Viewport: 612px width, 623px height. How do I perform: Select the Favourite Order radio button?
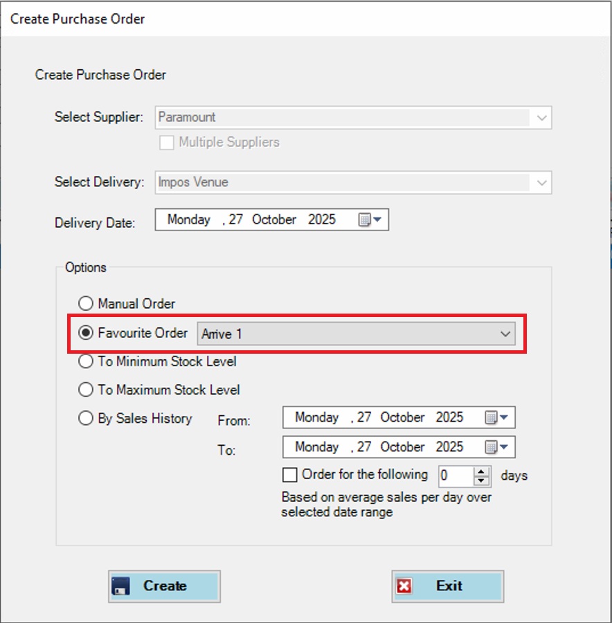click(x=86, y=333)
